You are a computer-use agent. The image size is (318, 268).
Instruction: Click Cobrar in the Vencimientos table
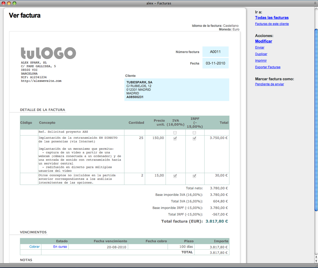[35, 247]
